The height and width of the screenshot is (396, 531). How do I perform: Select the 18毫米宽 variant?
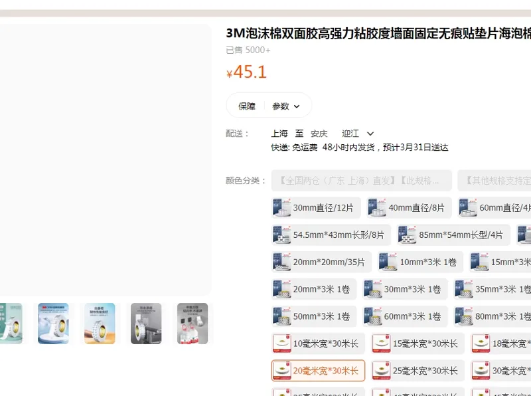point(501,344)
